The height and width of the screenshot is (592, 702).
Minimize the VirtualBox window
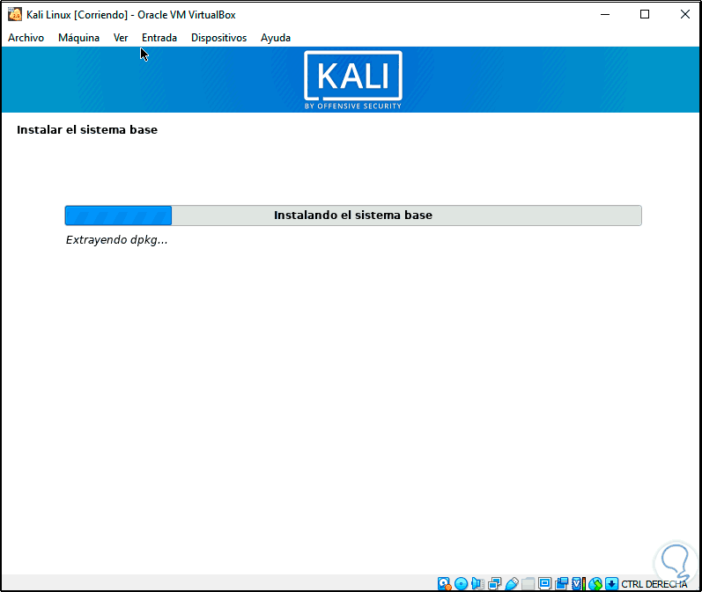[605, 14]
